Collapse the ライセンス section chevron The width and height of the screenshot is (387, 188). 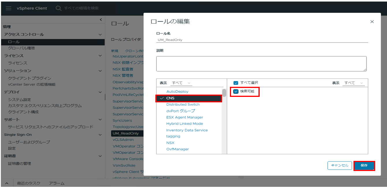[x=100, y=56]
